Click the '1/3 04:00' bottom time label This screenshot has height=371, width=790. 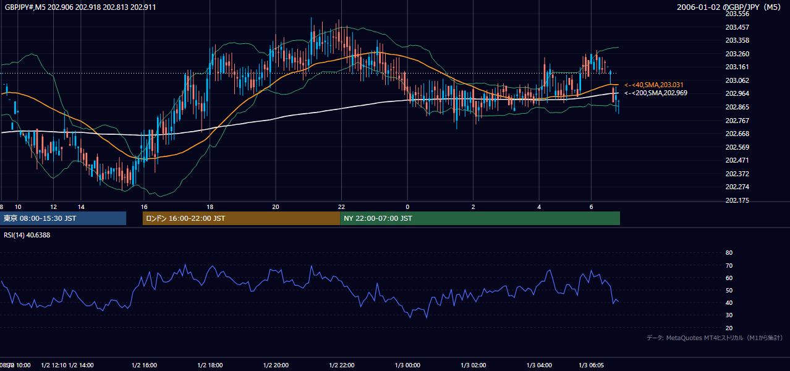coord(539,365)
